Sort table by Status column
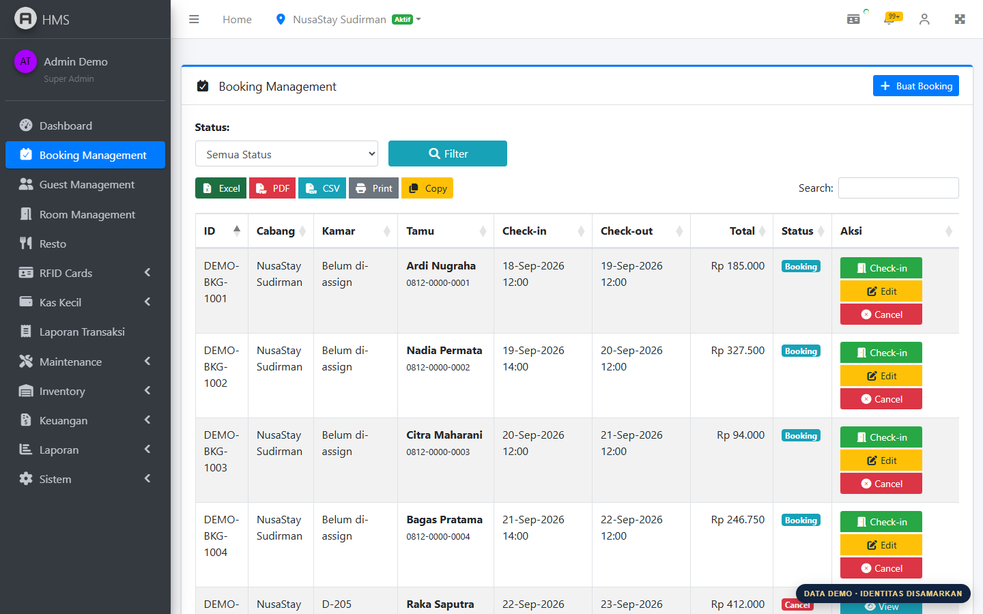 [802, 231]
